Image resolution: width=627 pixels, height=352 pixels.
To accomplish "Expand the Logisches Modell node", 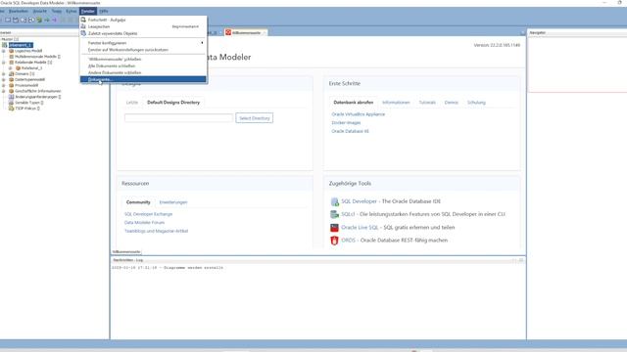I will tap(4, 51).
